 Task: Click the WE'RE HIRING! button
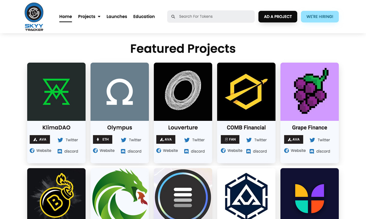pyautogui.click(x=320, y=16)
